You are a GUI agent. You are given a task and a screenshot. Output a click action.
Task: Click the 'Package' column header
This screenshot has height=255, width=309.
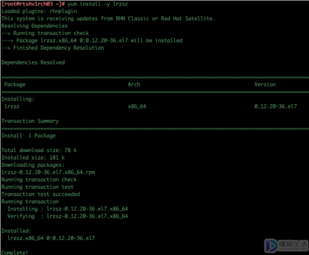pyautogui.click(x=15, y=85)
